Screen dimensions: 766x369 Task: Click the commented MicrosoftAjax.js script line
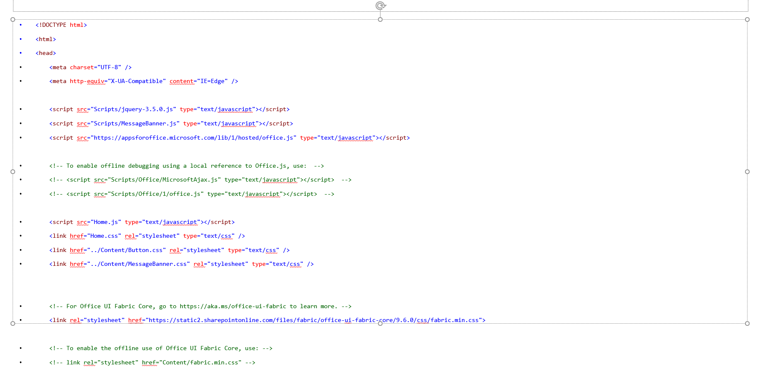pyautogui.click(x=200, y=180)
